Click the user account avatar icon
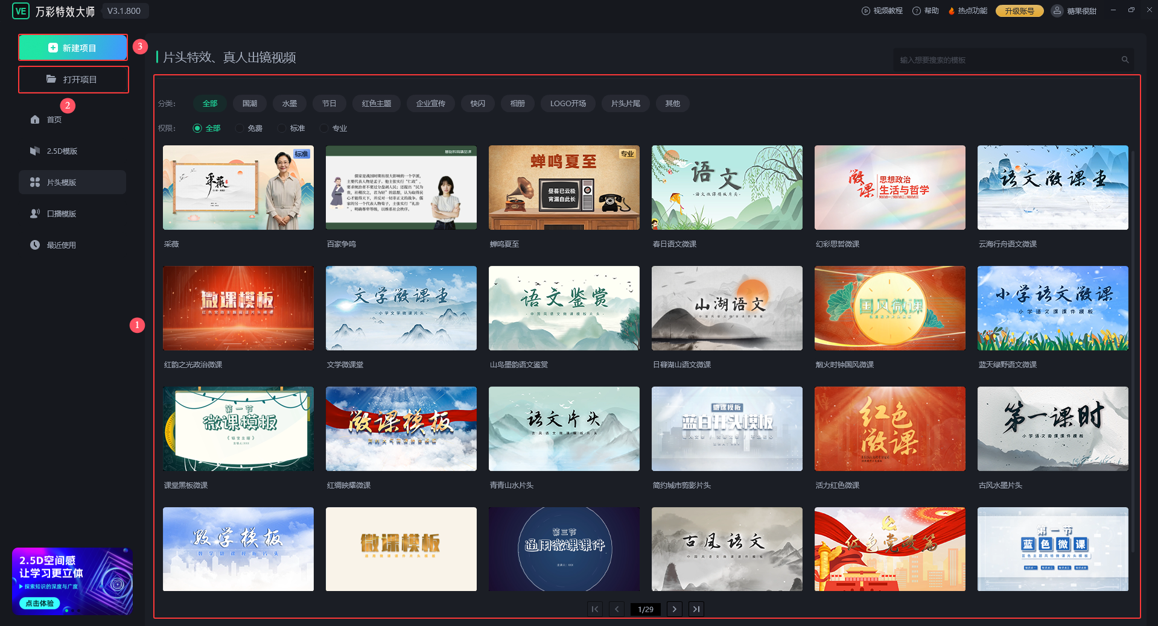The width and height of the screenshot is (1158, 626). click(1057, 11)
